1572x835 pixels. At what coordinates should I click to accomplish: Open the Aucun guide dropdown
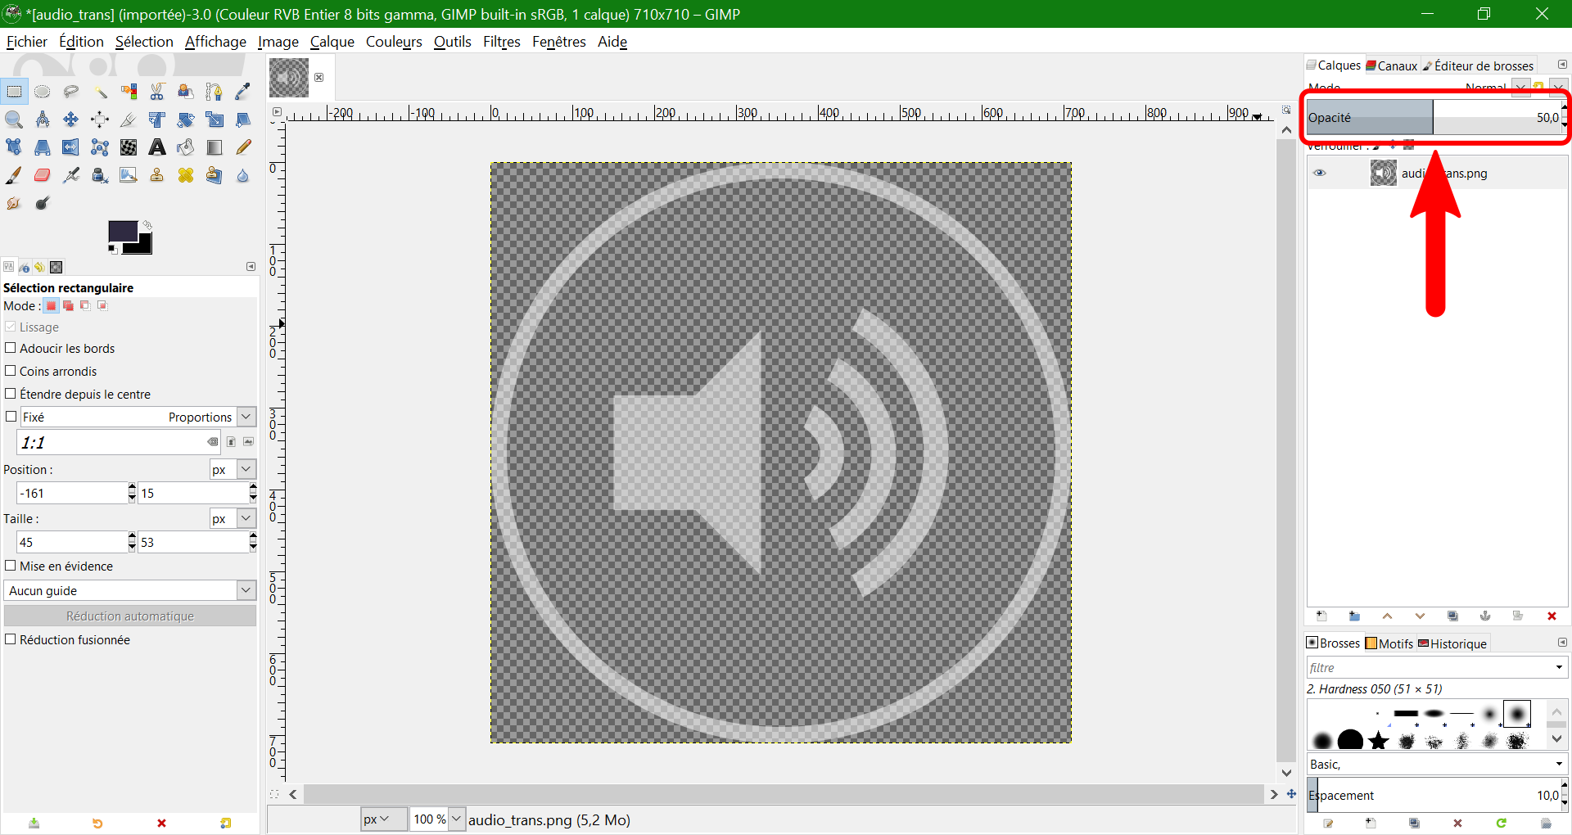point(129,590)
